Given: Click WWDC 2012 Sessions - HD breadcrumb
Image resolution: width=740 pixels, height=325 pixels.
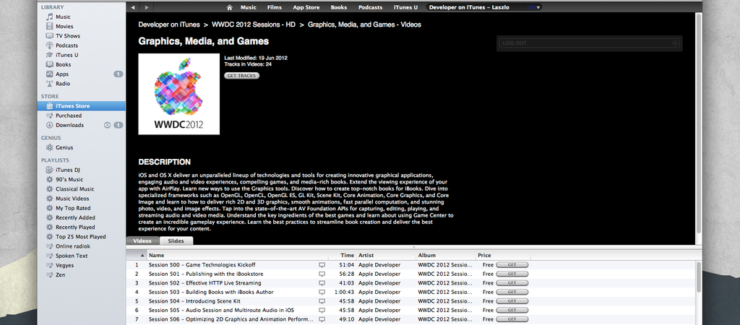Looking at the screenshot, I should (254, 25).
